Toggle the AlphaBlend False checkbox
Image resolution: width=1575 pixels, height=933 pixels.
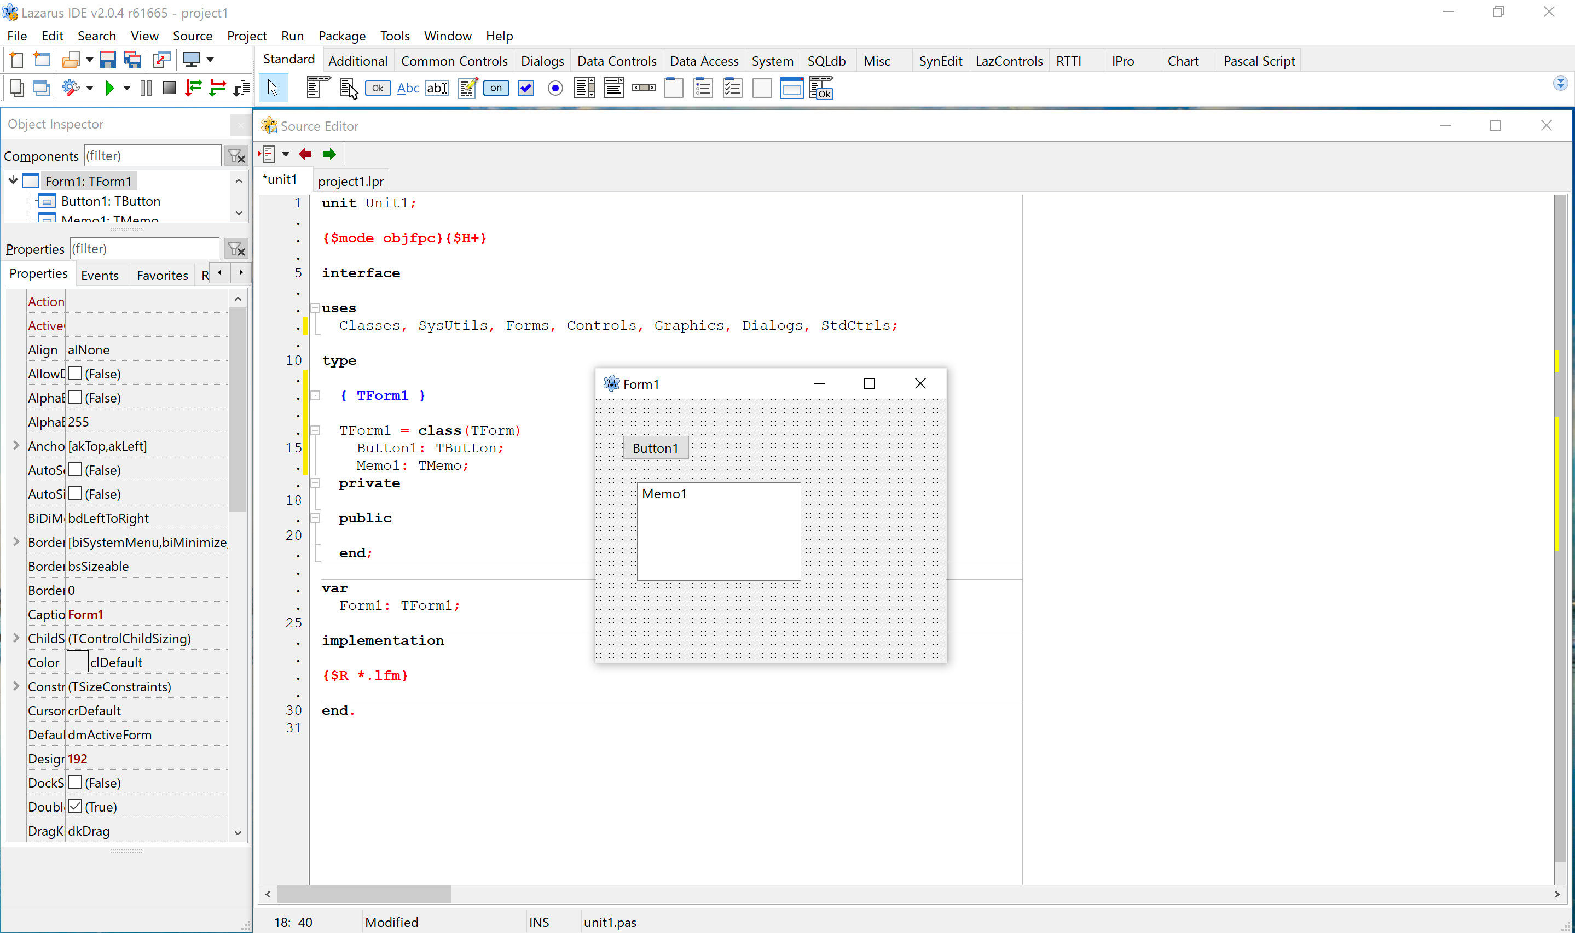click(75, 398)
